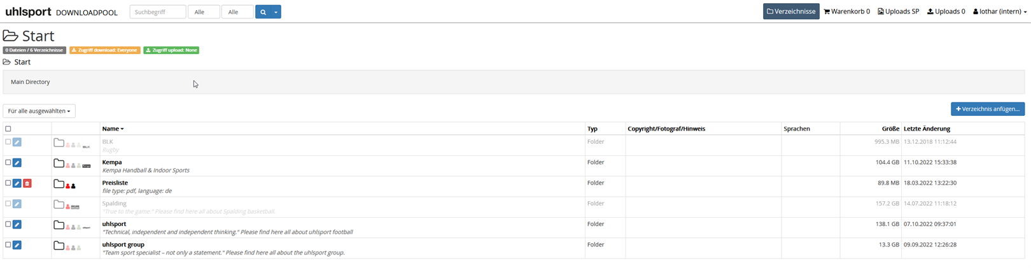Open the 'Für alle ausgewählten' dropdown
The height and width of the screenshot is (268, 1031).
(x=39, y=111)
